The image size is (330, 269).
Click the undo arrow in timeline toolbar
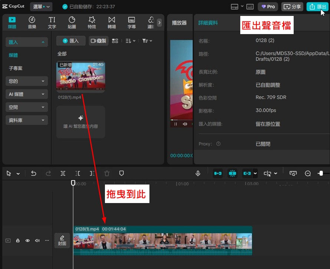tap(34, 173)
